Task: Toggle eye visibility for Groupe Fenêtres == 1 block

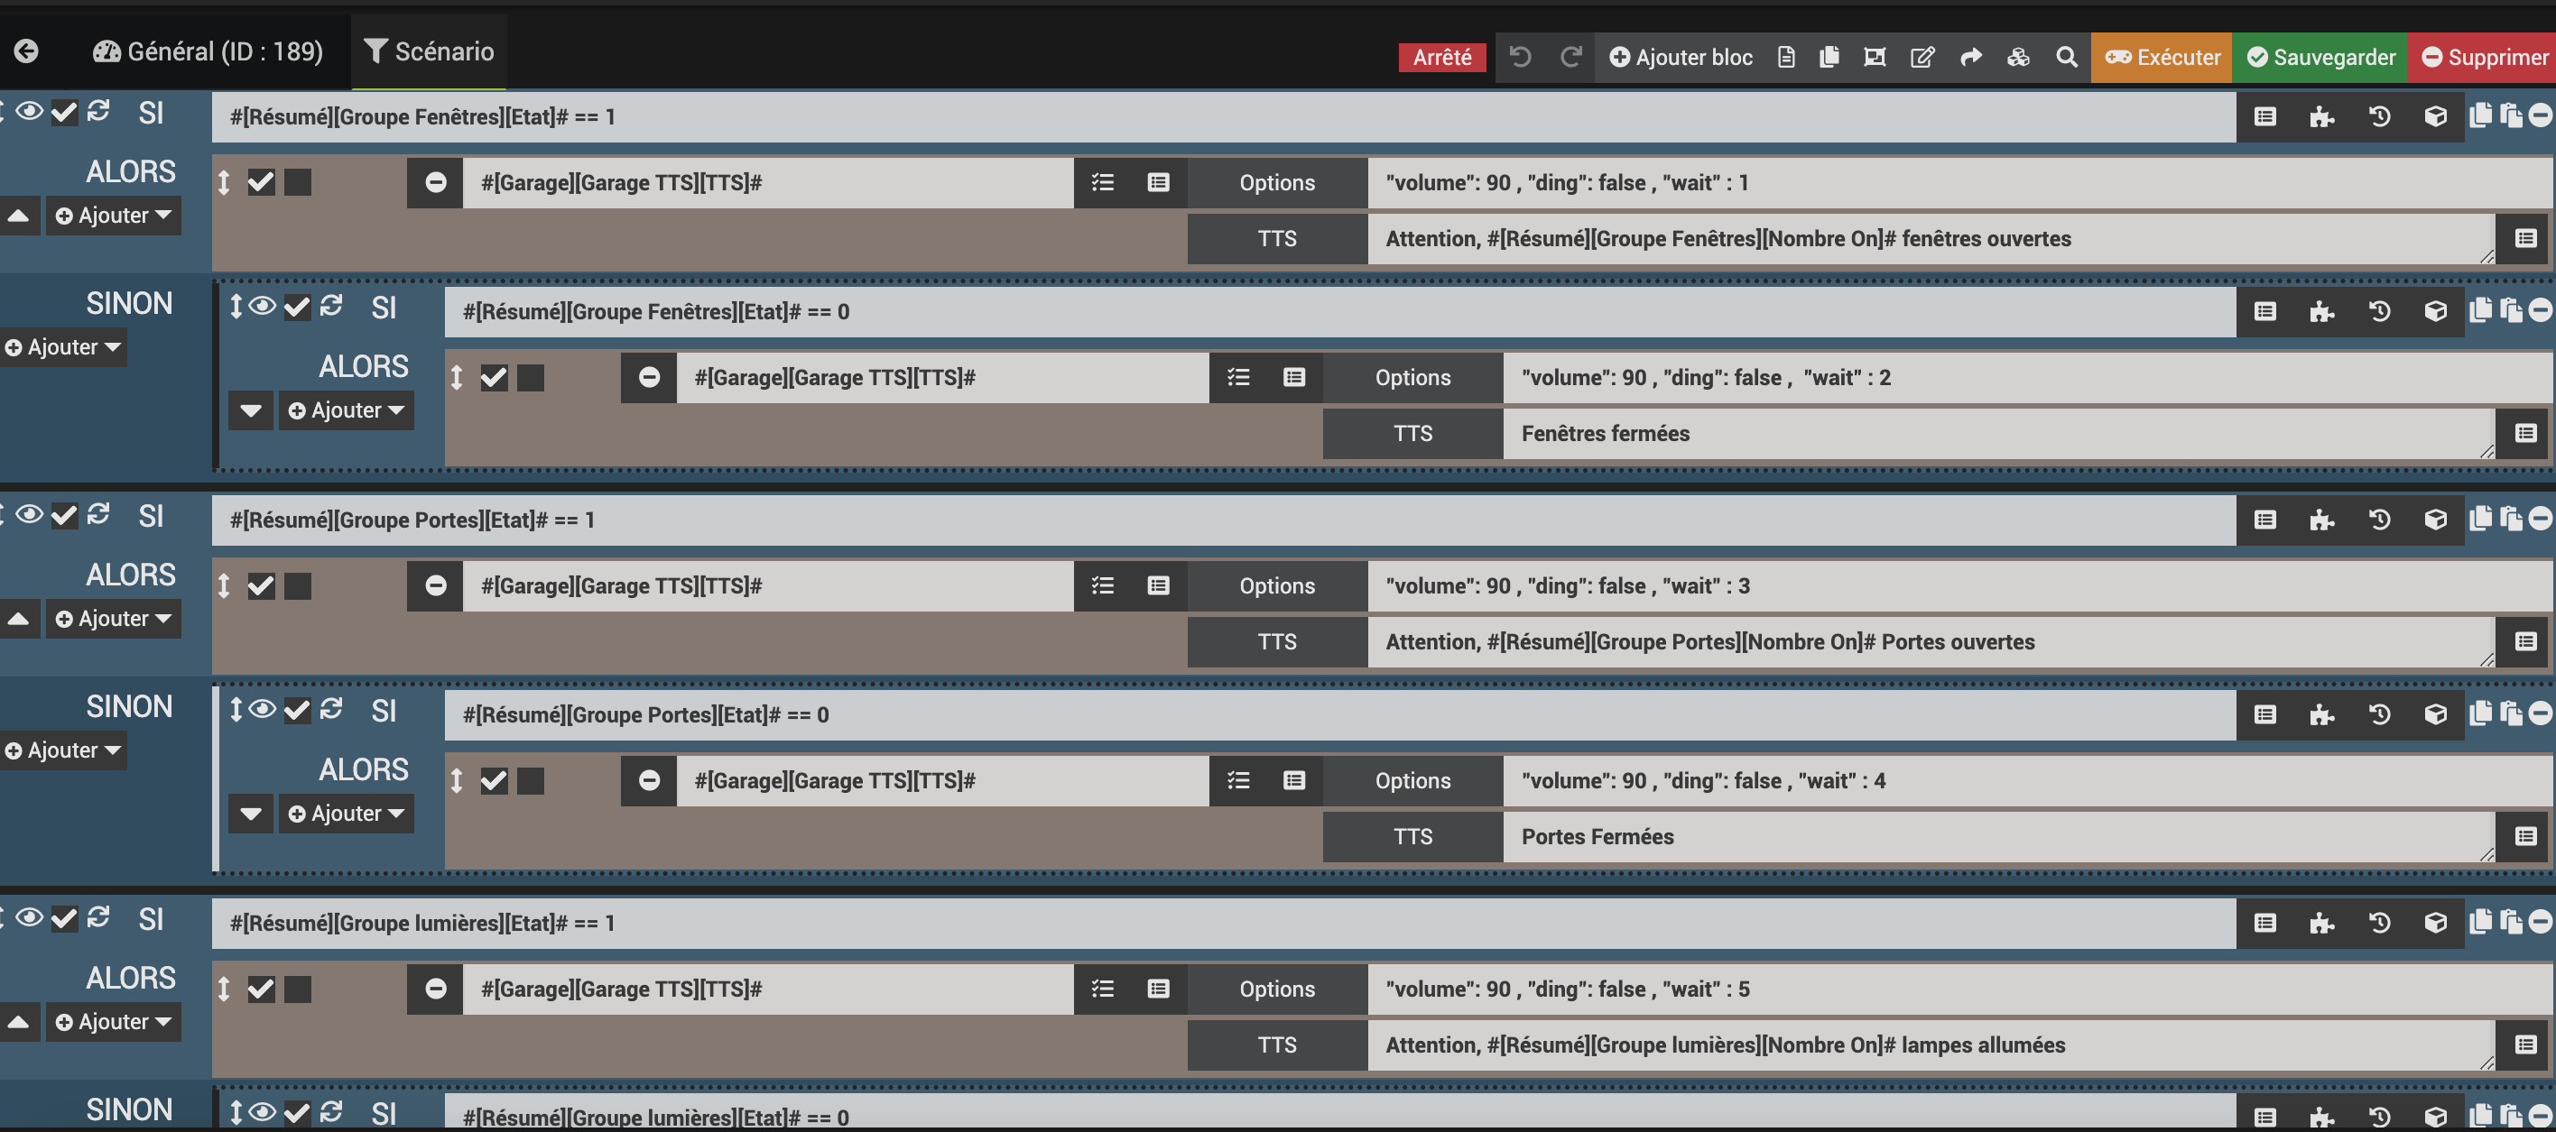Action: 30,112
